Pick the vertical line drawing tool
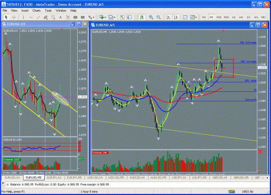The image size is (271, 195). pos(23,17)
